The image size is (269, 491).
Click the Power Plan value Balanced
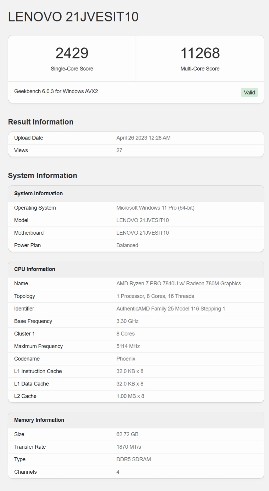coord(127,245)
